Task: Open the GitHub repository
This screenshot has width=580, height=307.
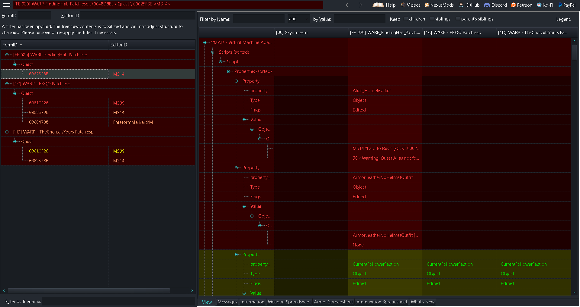Action: (469, 5)
